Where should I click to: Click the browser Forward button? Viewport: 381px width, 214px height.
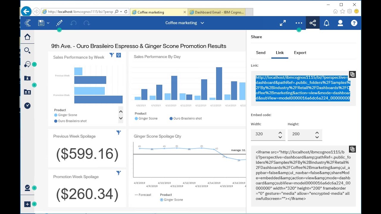tap(36, 12)
